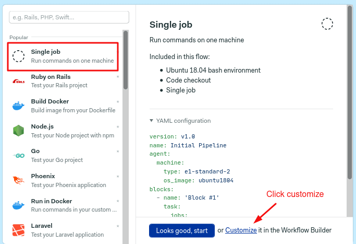Focus the template search input field
Screen dimensions: 356x244
(x=69, y=17)
